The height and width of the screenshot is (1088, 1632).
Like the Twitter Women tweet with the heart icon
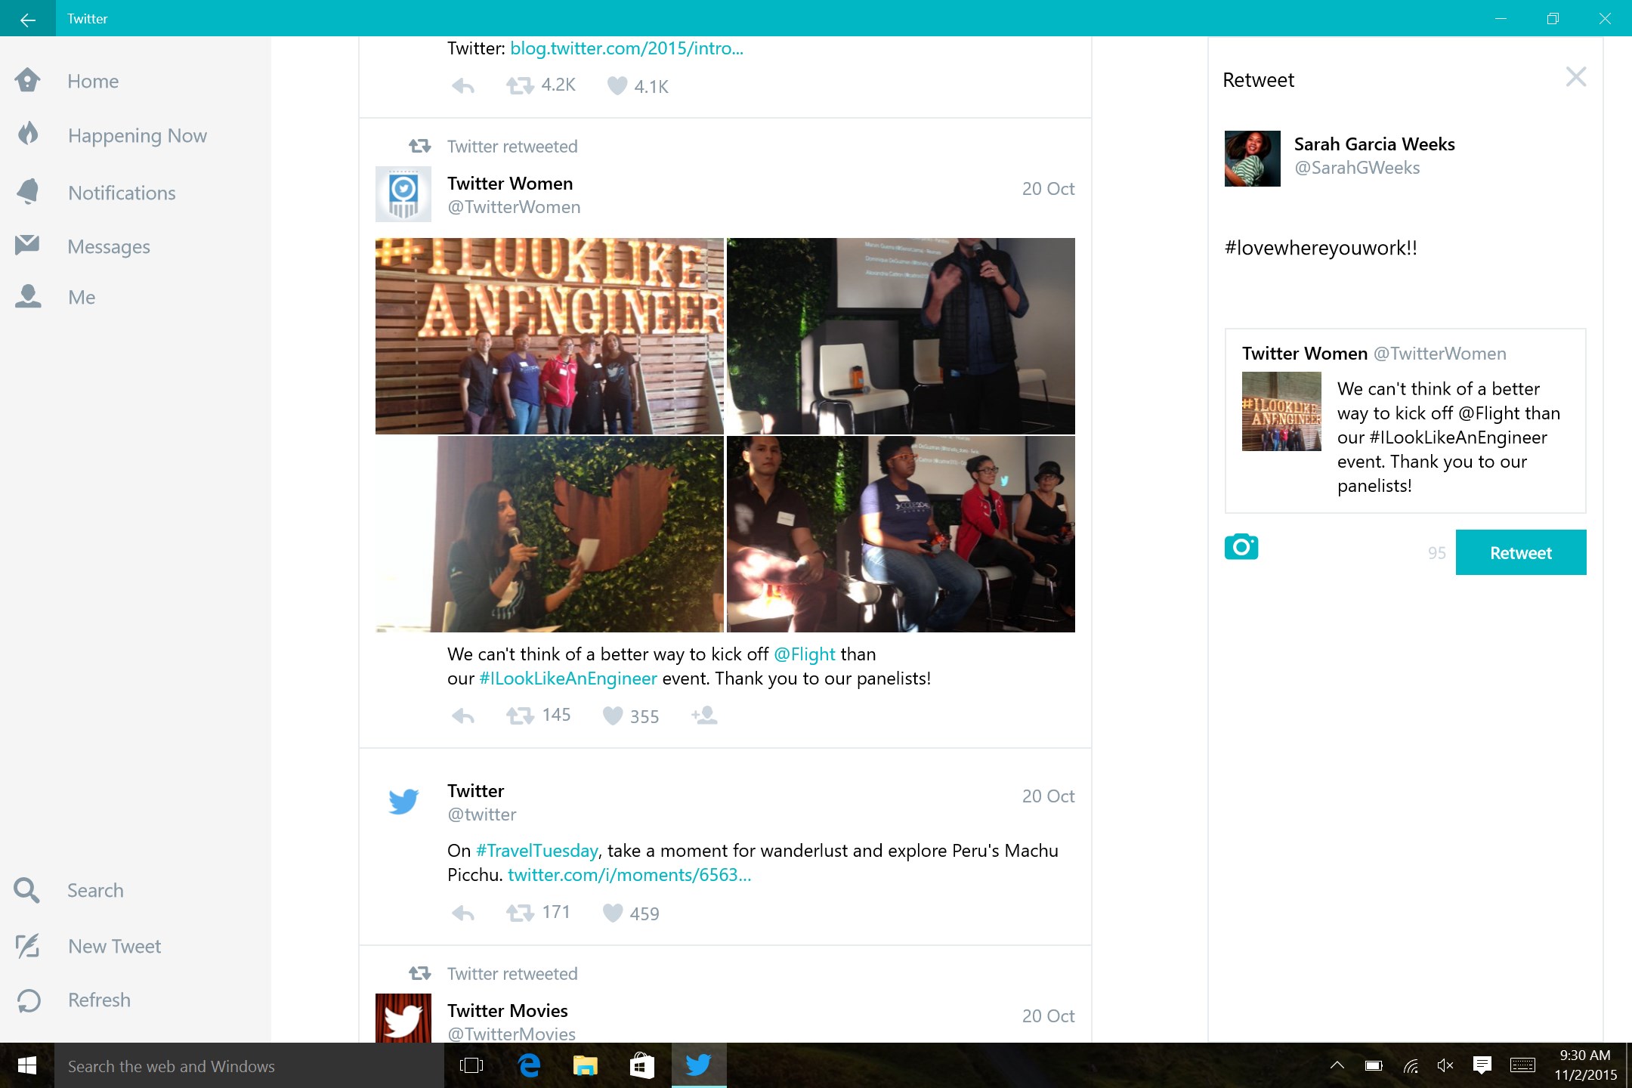(x=613, y=716)
